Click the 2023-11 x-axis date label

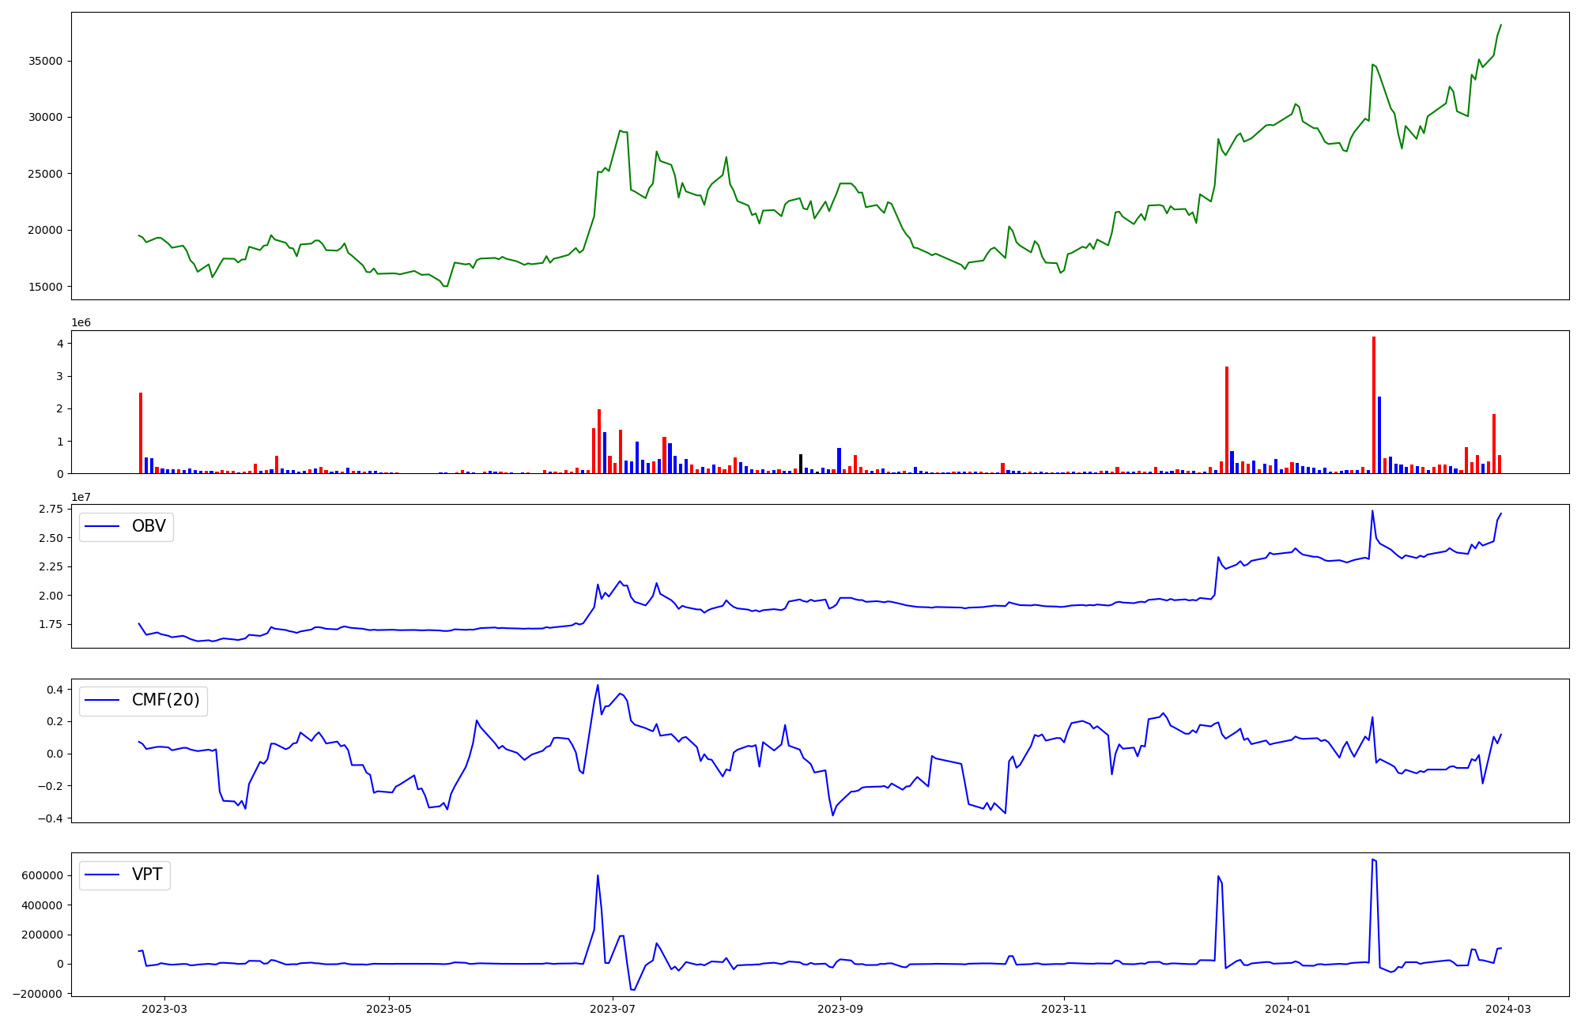(x=1063, y=1008)
